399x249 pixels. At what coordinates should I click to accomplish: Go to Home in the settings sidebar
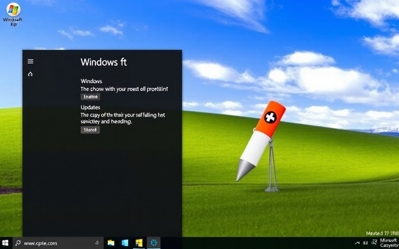(30, 74)
